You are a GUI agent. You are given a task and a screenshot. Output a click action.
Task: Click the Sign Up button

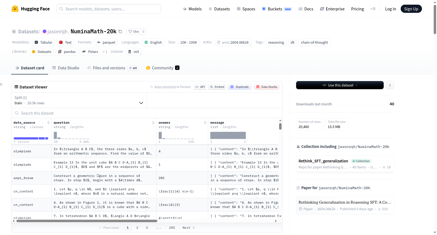[x=411, y=9]
